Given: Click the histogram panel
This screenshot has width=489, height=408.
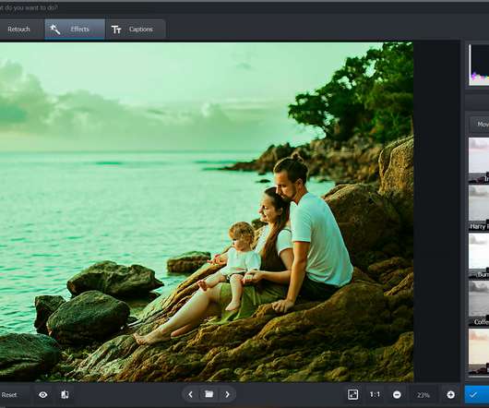Looking at the screenshot, I should click(x=479, y=65).
